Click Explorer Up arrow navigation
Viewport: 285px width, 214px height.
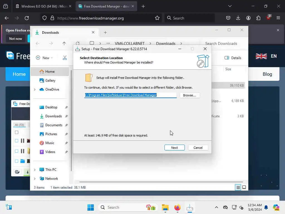pyautogui.click(x=64, y=43)
